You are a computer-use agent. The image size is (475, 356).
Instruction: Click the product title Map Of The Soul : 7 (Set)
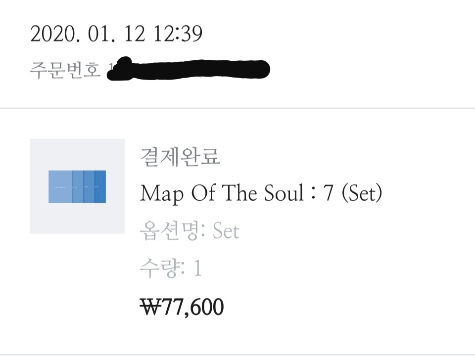pos(261,193)
